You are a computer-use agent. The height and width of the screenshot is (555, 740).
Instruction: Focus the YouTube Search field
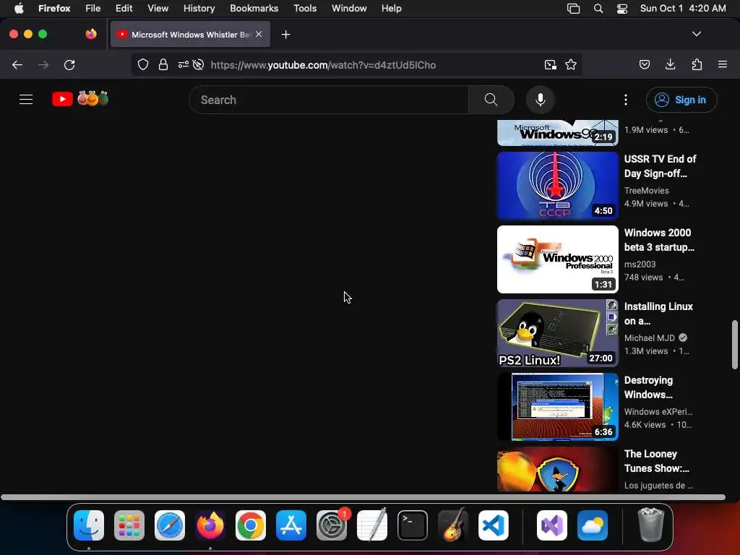coord(329,100)
